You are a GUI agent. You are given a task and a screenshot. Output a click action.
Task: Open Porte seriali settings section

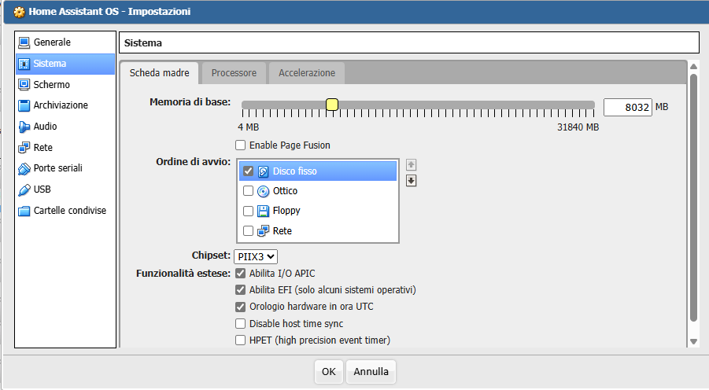click(65, 168)
